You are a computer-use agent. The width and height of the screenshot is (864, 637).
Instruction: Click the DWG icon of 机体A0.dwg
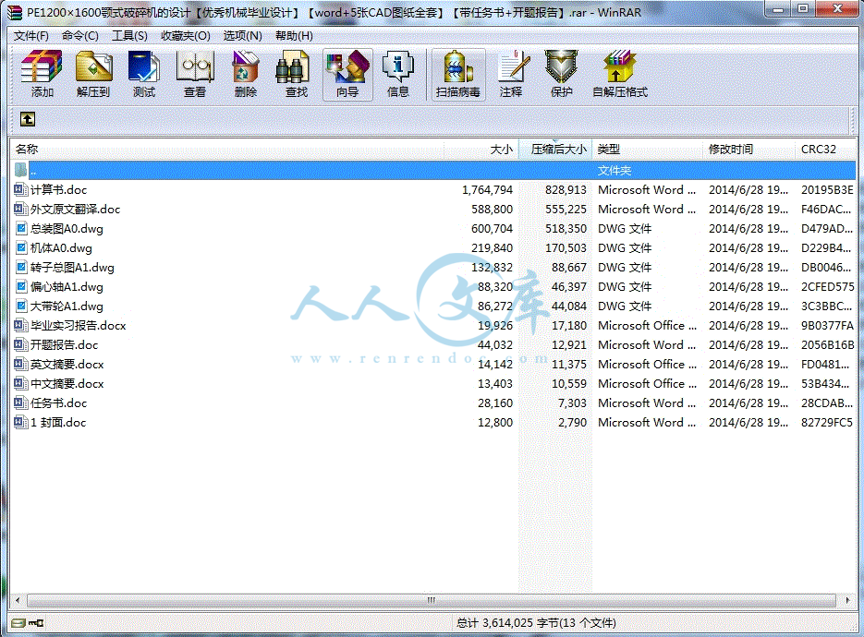tap(21, 247)
